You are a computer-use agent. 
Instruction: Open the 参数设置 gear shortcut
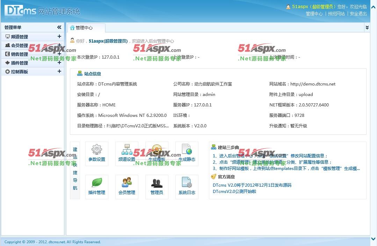click(x=97, y=154)
